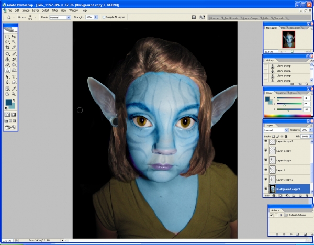The width and height of the screenshot is (314, 245).
Task: Swap foreground and background colors
Action: [x=14, y=100]
